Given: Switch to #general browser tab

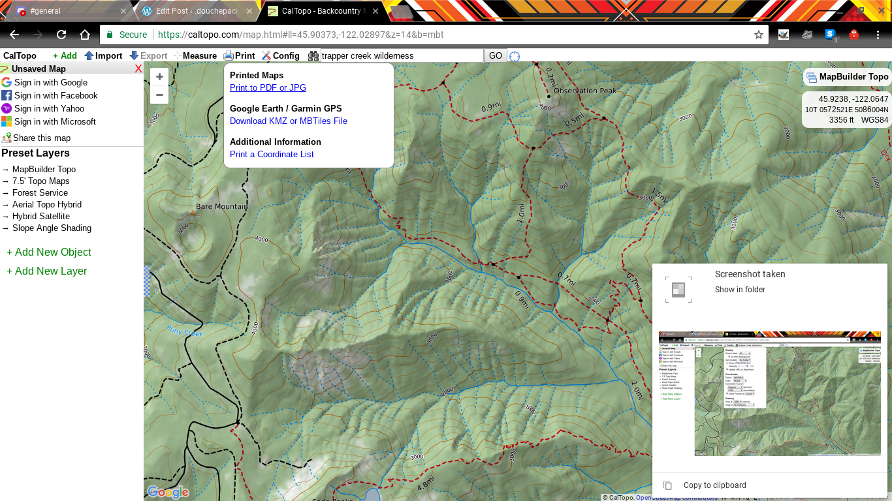Looking at the screenshot, I should pos(69,11).
